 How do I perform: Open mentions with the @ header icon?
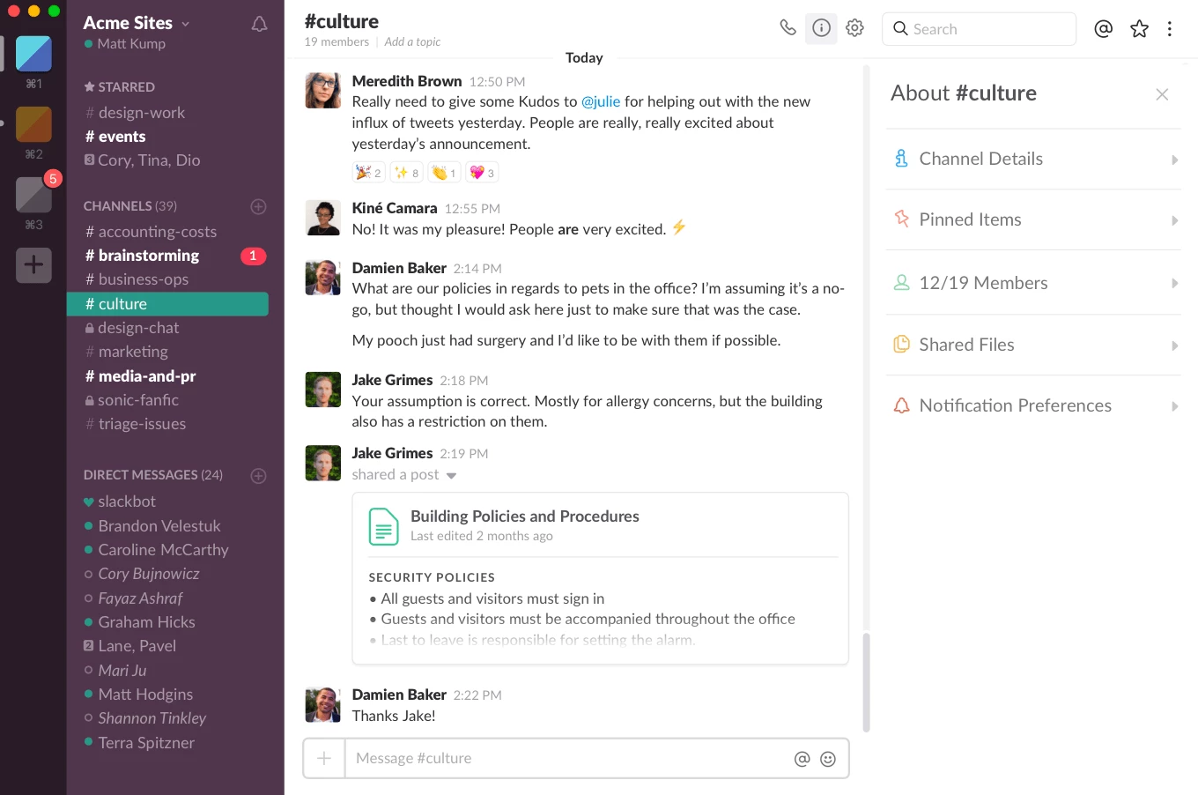[1103, 29]
